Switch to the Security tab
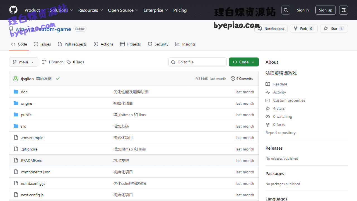Viewport: 357px width, 201px height. click(158, 44)
